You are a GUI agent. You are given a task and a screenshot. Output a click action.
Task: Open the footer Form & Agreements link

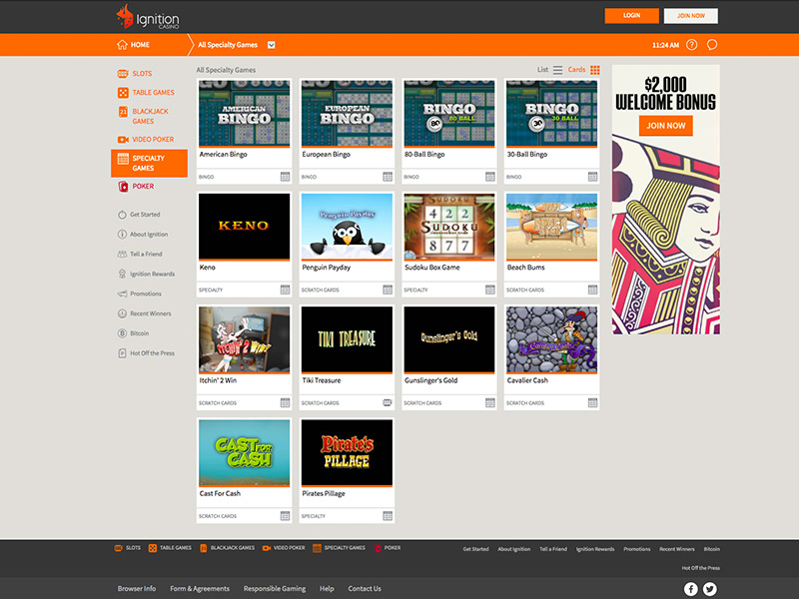pos(200,588)
